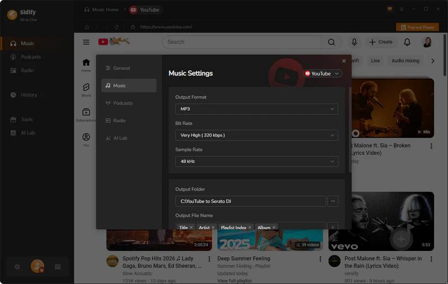Click the YouTube Create button

pyautogui.click(x=381, y=42)
